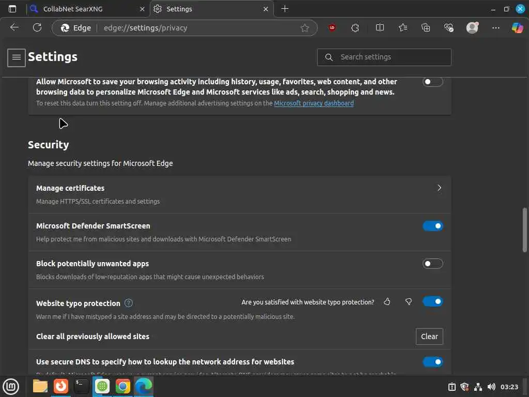Viewport: 529px width, 397px height.
Task: Open the Settings hamburger navigation menu
Action: pos(17,58)
